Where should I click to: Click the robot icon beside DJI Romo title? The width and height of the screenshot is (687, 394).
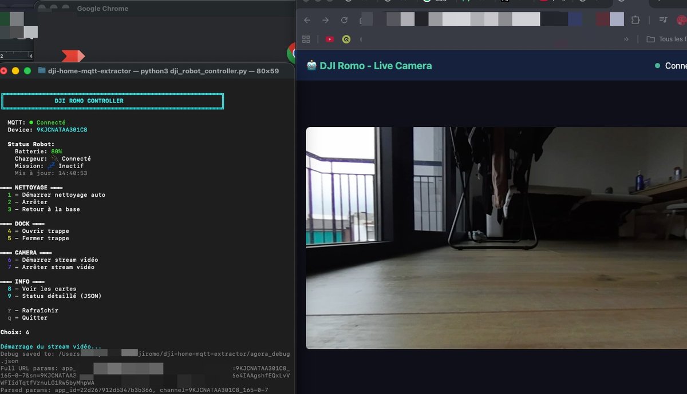311,65
